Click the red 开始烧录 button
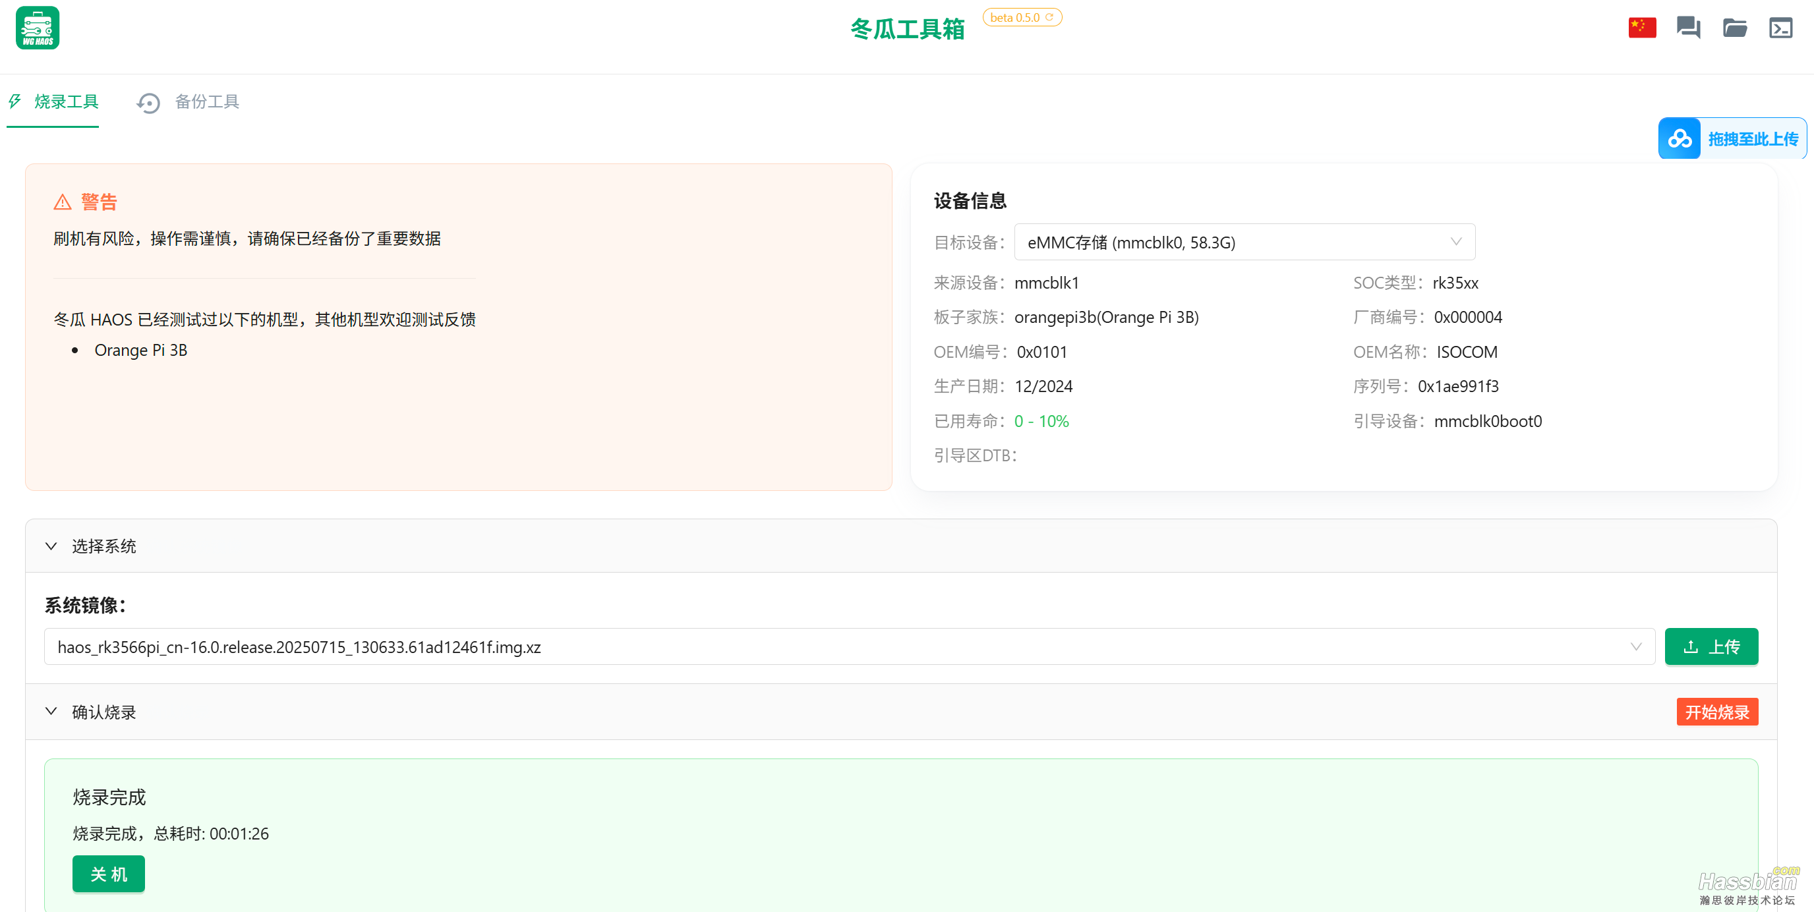 1717,711
